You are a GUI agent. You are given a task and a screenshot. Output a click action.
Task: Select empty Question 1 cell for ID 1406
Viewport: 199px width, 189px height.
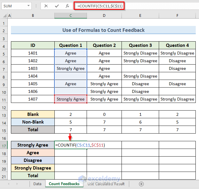click(71, 91)
